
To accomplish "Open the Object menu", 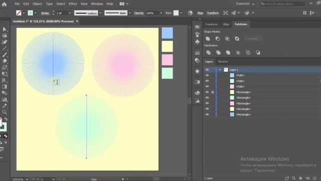I will pyautogui.click(x=37, y=4).
